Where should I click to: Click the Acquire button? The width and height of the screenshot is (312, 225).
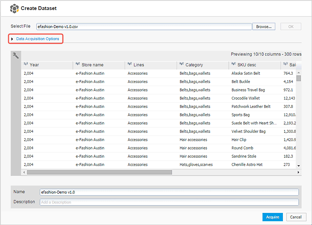point(272,217)
